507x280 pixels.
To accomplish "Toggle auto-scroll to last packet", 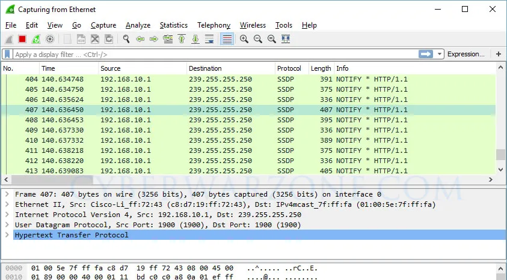I will coord(209,39).
